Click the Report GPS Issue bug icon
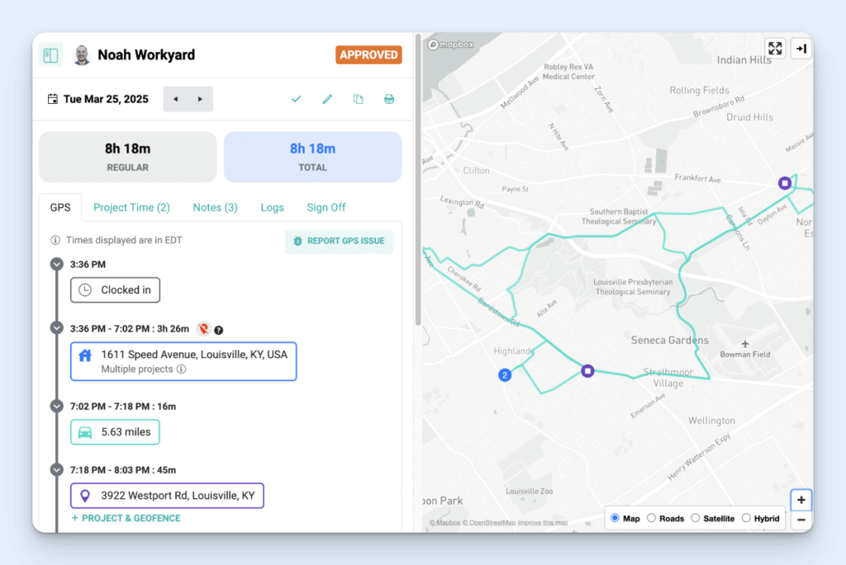The height and width of the screenshot is (565, 846). click(297, 241)
